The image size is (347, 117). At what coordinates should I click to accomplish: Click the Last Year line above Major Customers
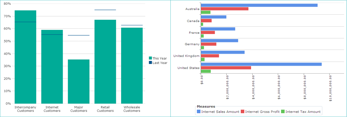pyautogui.click(x=79, y=35)
